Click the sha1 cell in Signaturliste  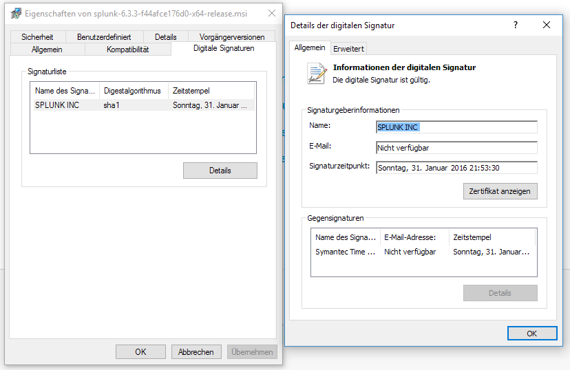(112, 105)
